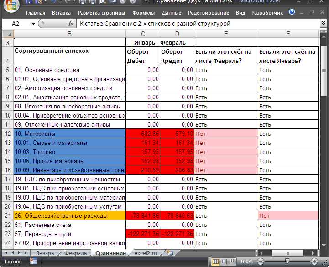Screen dimensions: 329x267
Task: Open the Рецензирование ribbon tab
Action: (209, 13)
